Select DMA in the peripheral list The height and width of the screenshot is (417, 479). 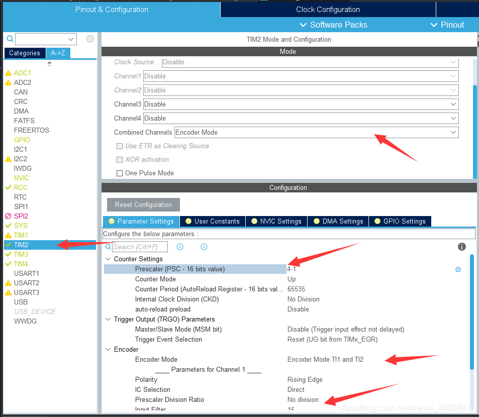pyautogui.click(x=22, y=111)
